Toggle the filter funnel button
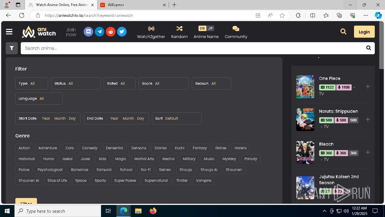Image resolution: width=385 pixels, height=217 pixels. coord(12,48)
